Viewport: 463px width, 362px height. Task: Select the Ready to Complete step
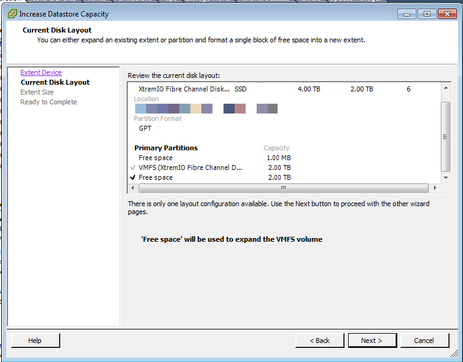pyautogui.click(x=49, y=102)
